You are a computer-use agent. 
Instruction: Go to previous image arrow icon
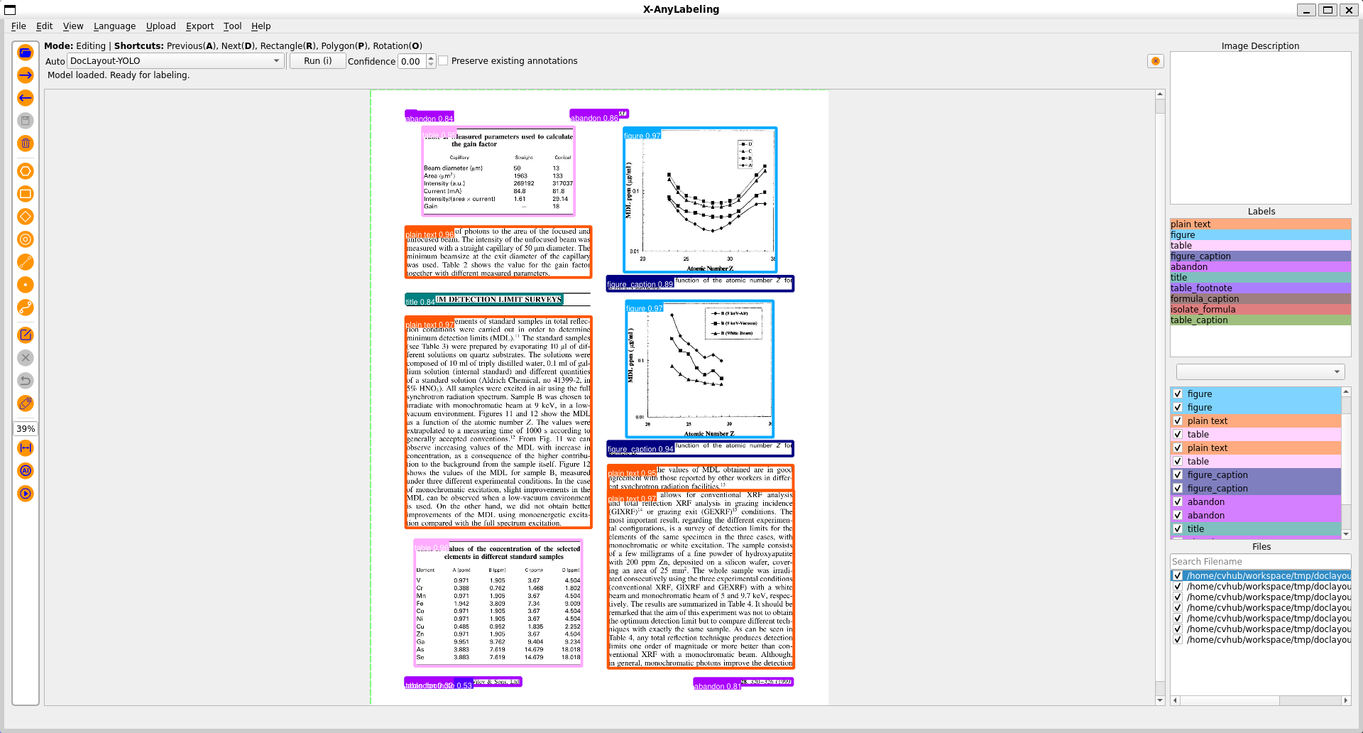[26, 98]
